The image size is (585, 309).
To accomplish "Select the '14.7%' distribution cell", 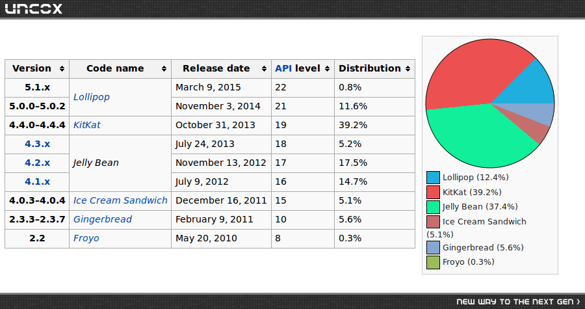I will pos(374,181).
